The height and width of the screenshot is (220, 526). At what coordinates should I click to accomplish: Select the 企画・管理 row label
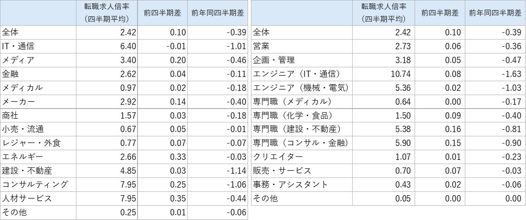point(274,60)
